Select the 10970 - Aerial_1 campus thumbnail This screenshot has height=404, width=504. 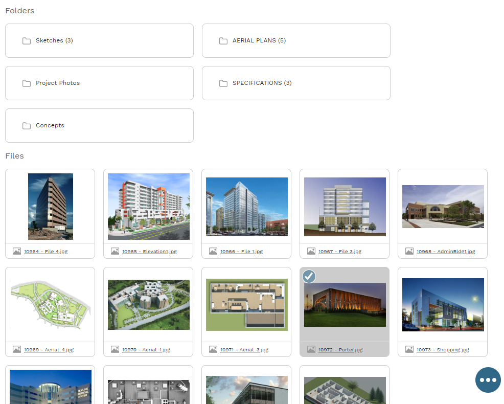point(148,305)
